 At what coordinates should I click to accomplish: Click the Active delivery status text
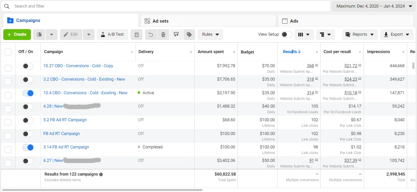pos(148,93)
